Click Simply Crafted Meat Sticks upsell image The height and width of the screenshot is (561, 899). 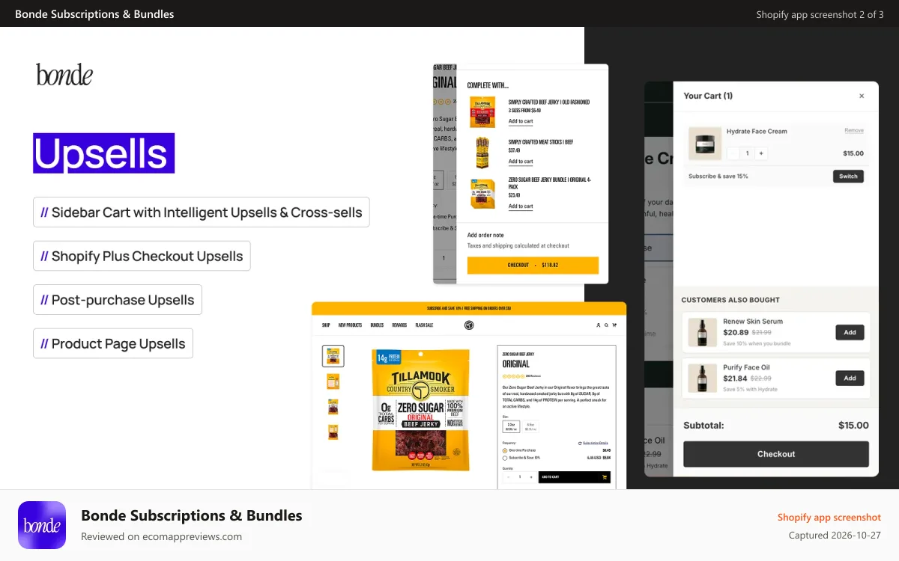coord(482,153)
